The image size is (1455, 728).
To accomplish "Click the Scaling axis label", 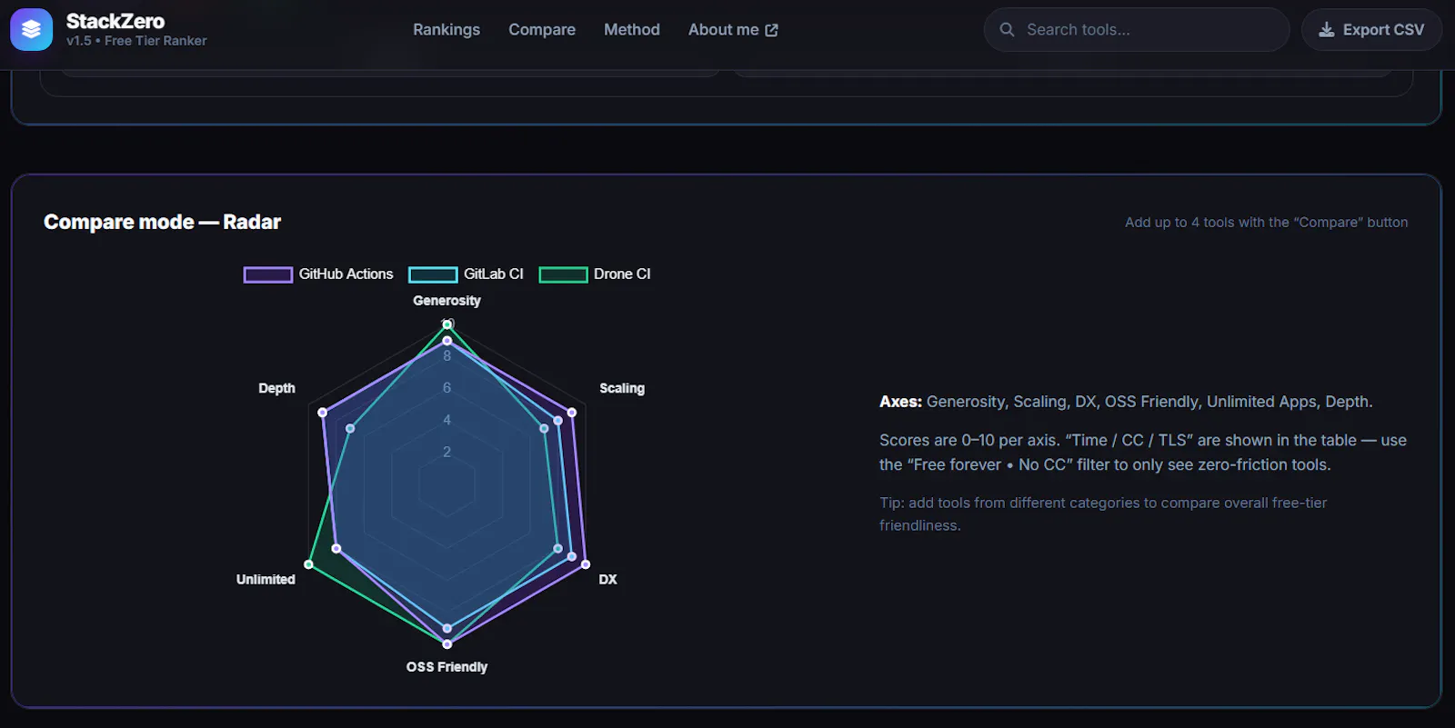I will pos(622,388).
